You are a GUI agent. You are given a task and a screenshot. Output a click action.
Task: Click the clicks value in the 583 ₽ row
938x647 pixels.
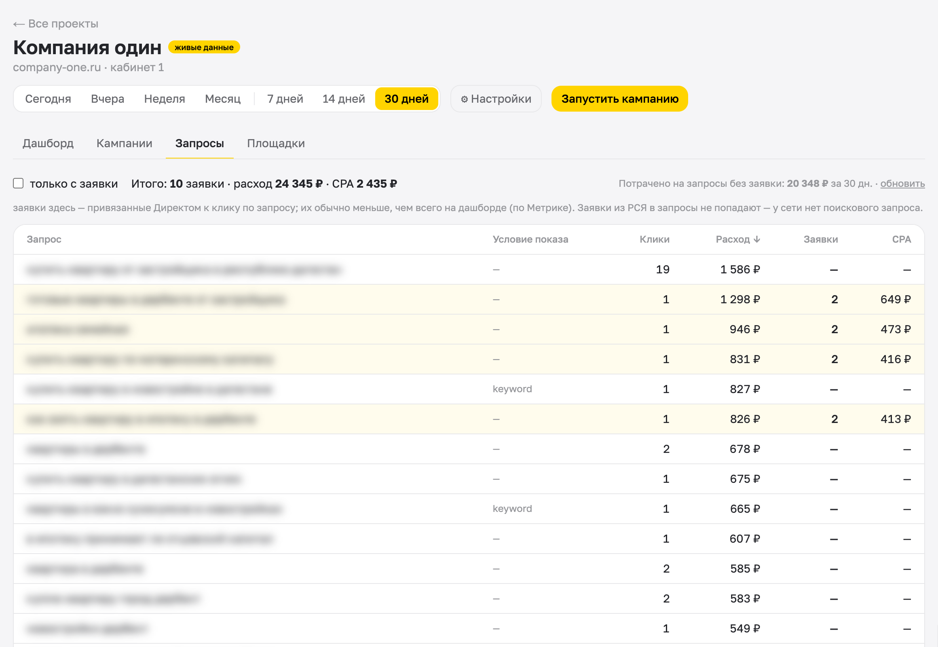(x=666, y=598)
